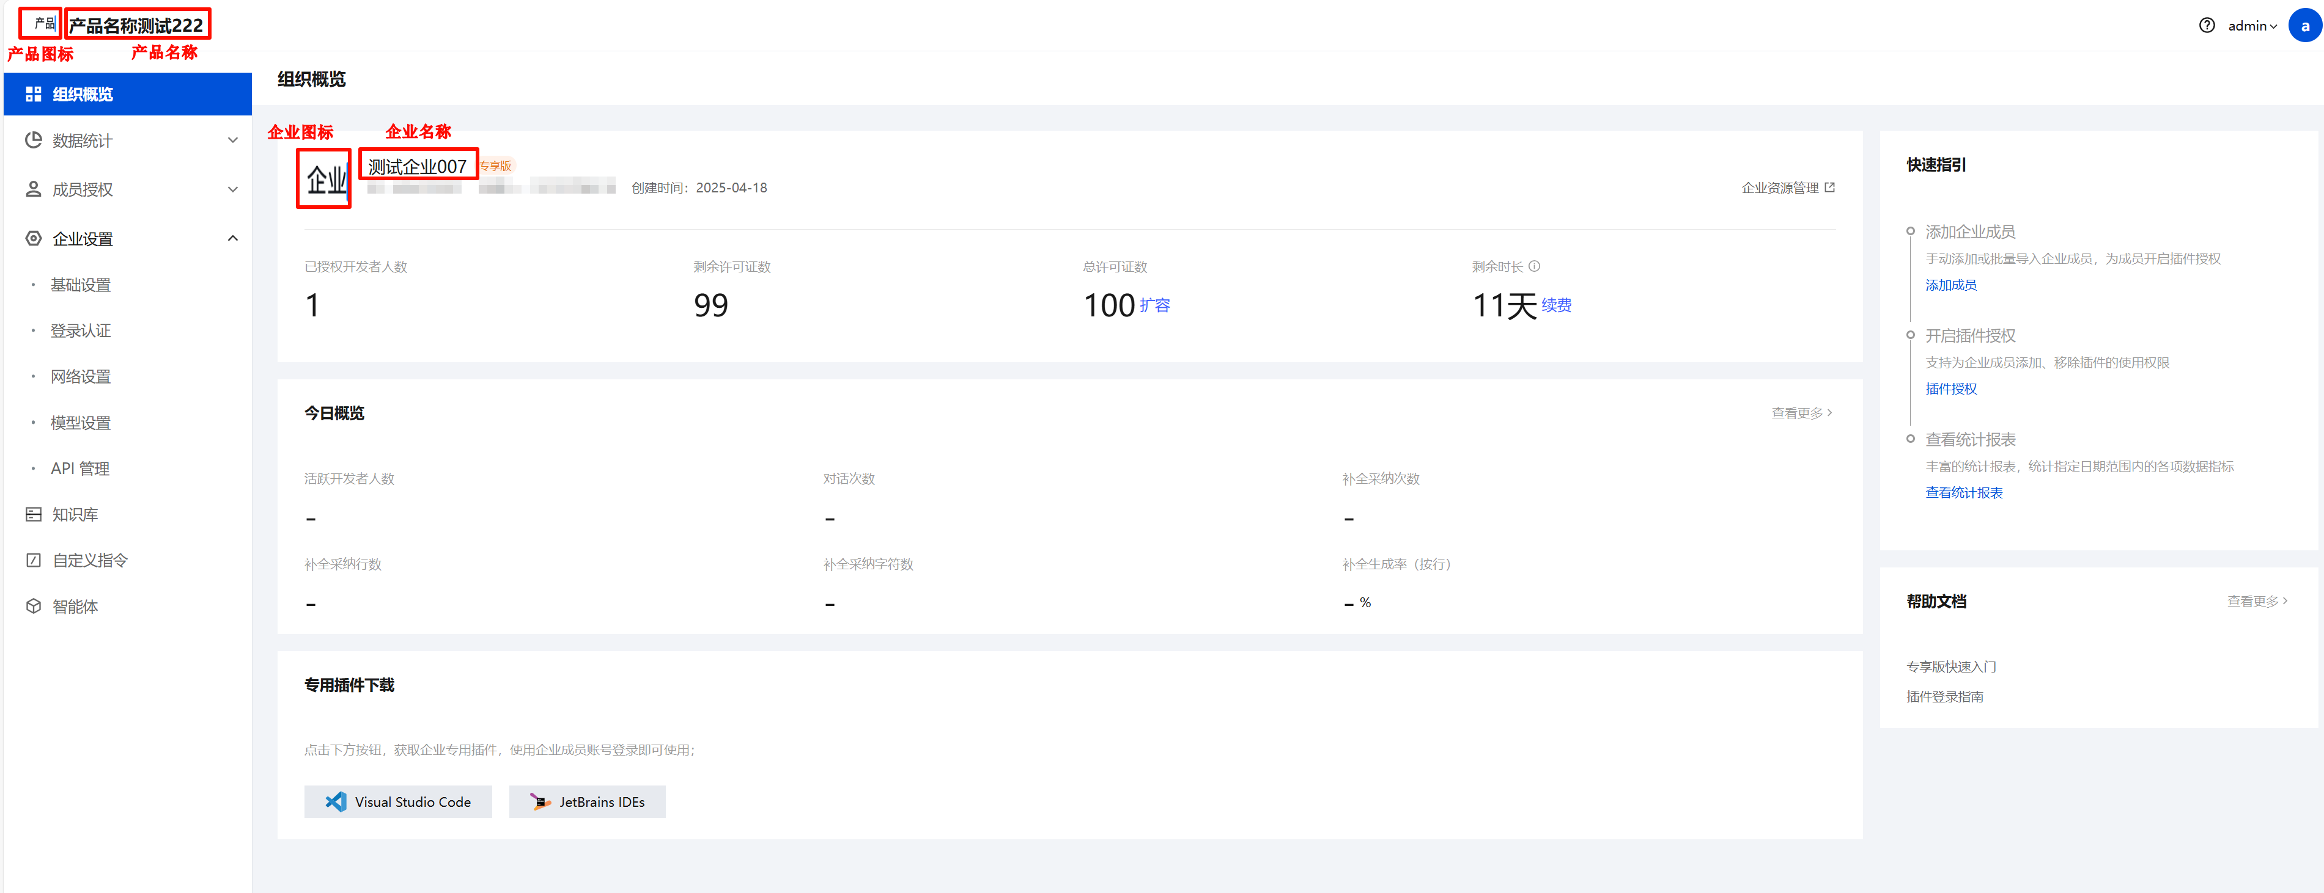Expand the 成员授权 menu chevron
Screen dimensions: 2324x893
pyautogui.click(x=233, y=189)
